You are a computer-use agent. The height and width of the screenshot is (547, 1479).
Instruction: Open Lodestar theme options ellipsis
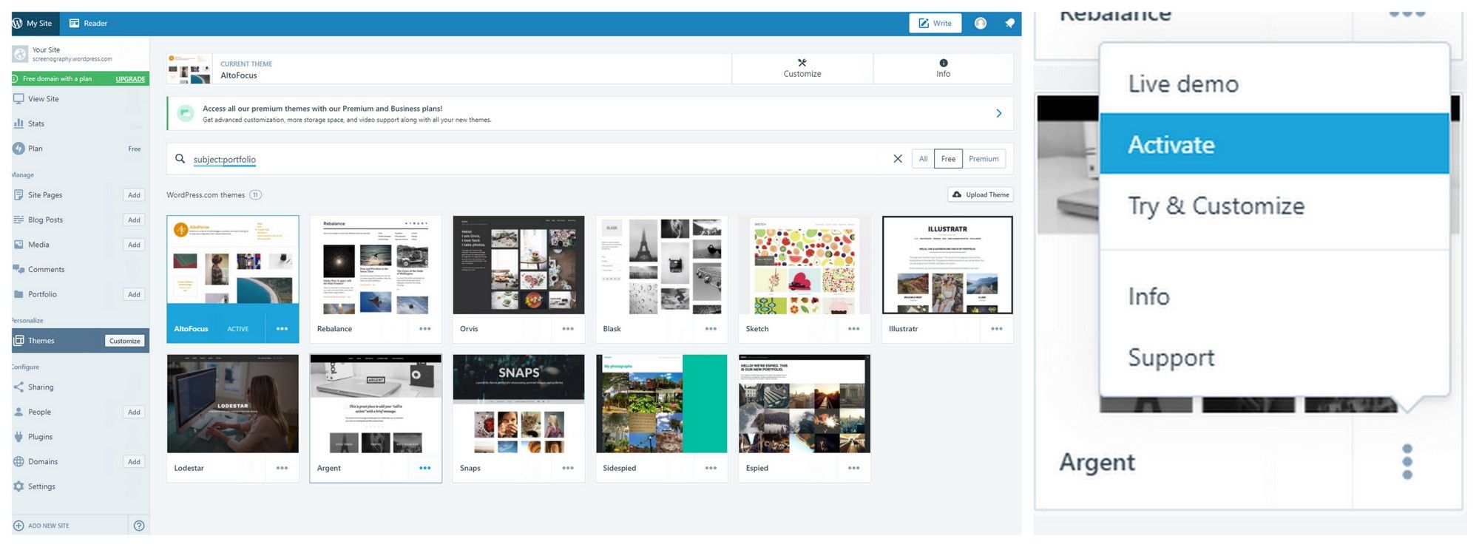point(282,468)
